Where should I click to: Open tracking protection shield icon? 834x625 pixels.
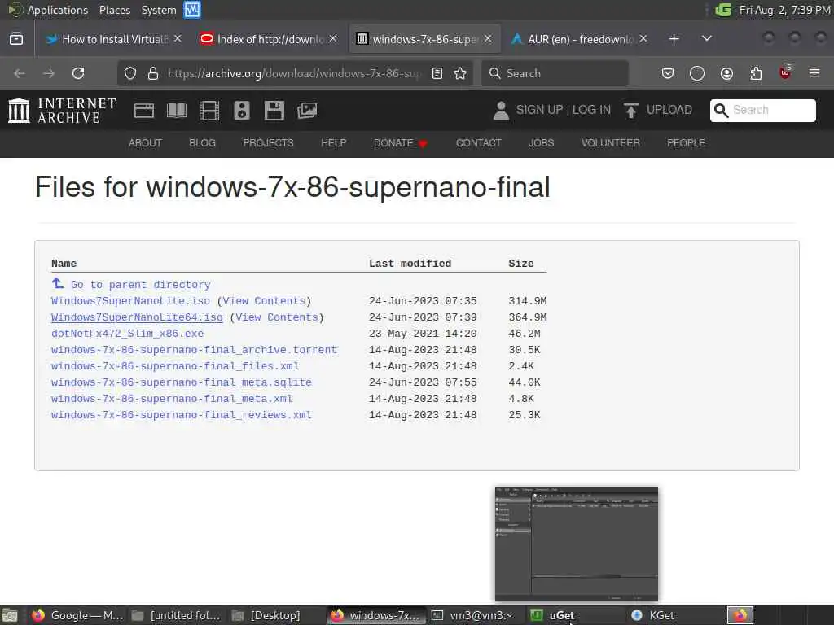[x=130, y=73]
